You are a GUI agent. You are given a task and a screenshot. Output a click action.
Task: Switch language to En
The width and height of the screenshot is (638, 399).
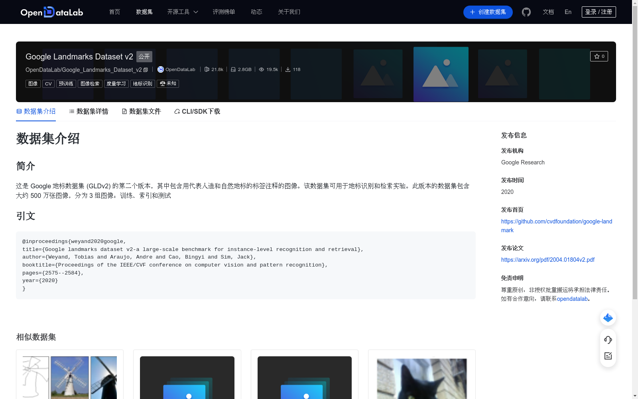coord(568,12)
